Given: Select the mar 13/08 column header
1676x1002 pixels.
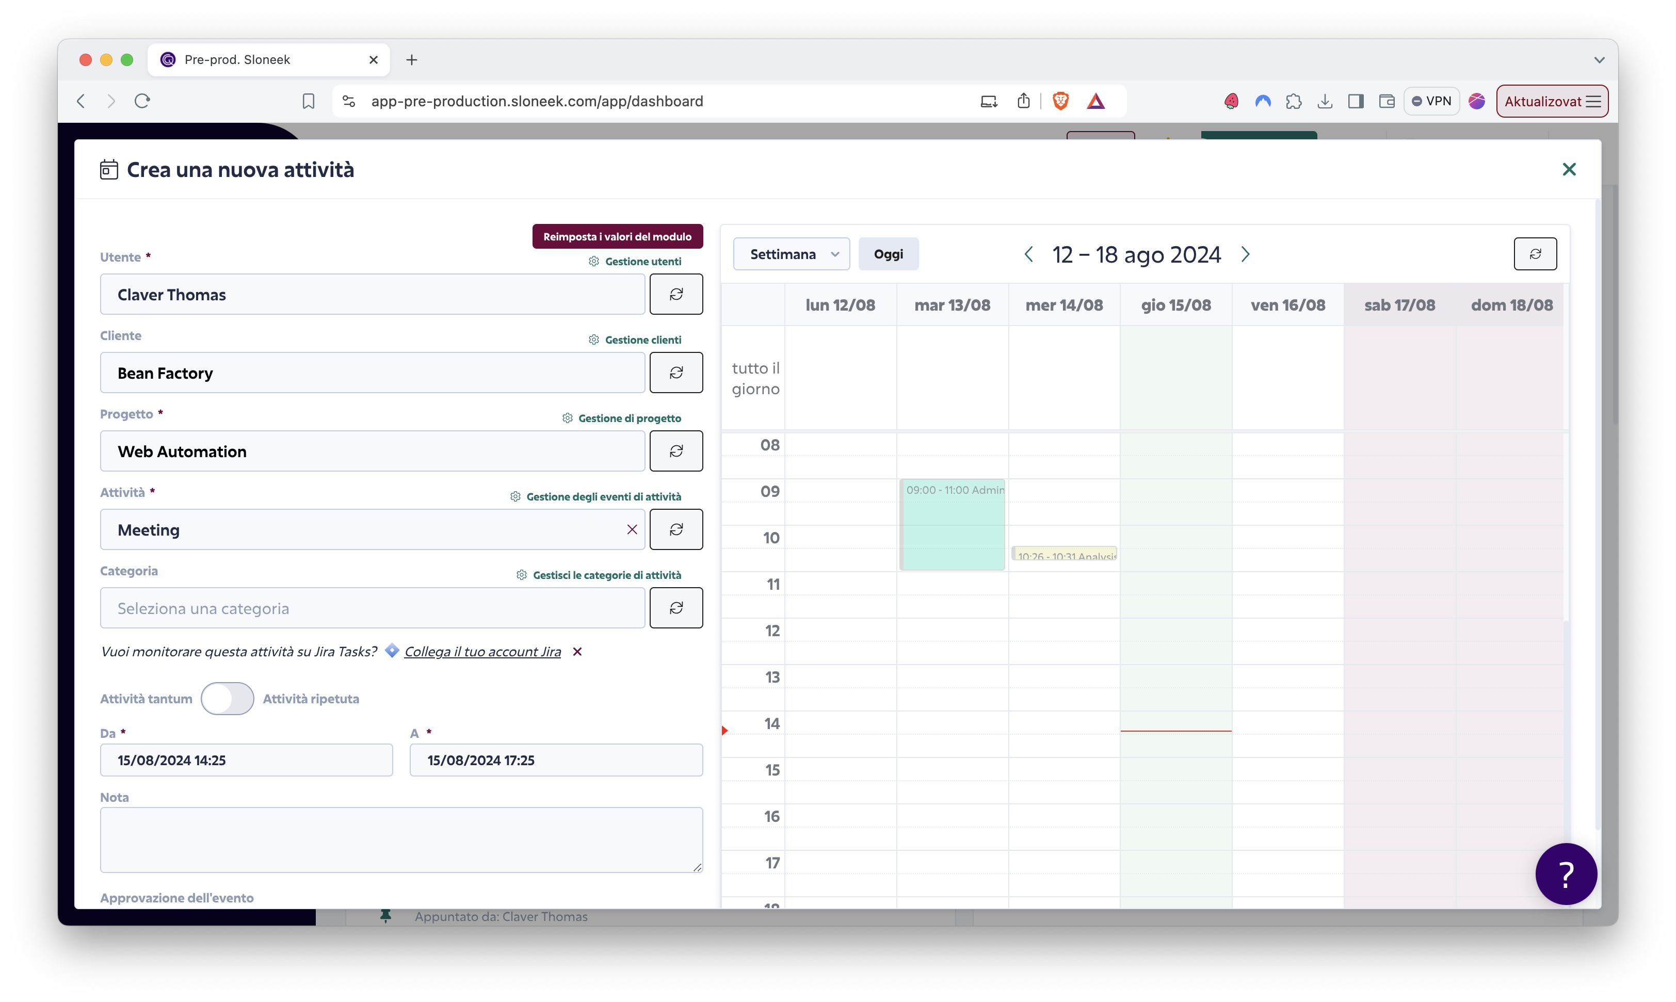Looking at the screenshot, I should pos(952,305).
